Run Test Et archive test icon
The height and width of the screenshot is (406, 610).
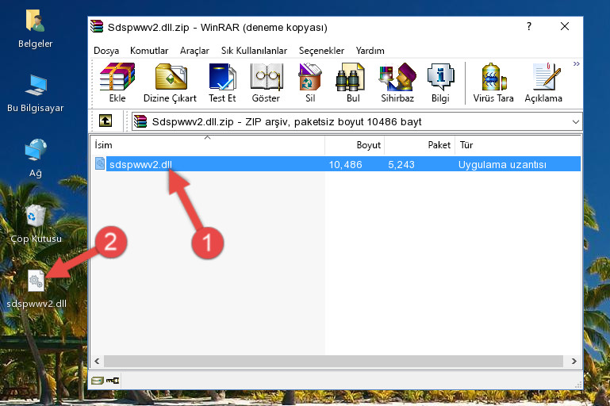coord(222,82)
